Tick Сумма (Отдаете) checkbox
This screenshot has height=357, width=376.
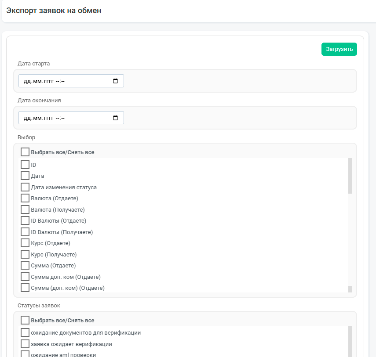coord(25,265)
